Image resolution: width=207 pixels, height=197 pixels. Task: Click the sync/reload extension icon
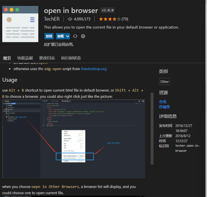tap(75, 36)
